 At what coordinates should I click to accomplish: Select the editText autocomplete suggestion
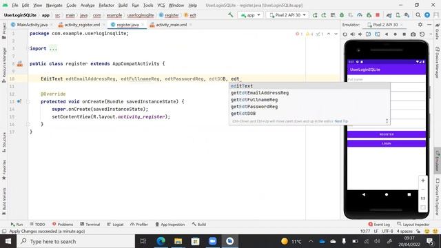click(309, 86)
